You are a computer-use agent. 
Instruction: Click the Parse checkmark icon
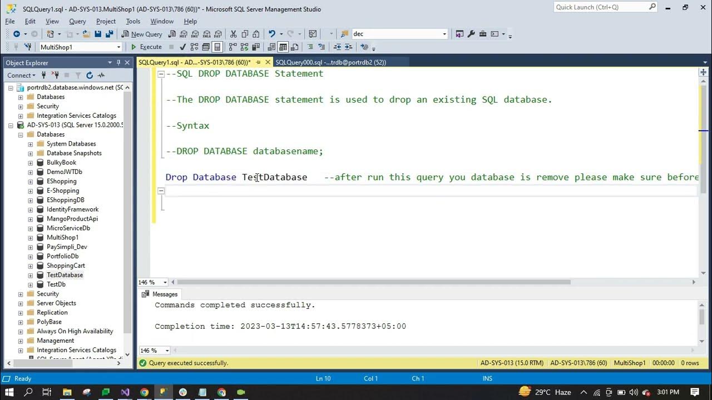(x=182, y=47)
